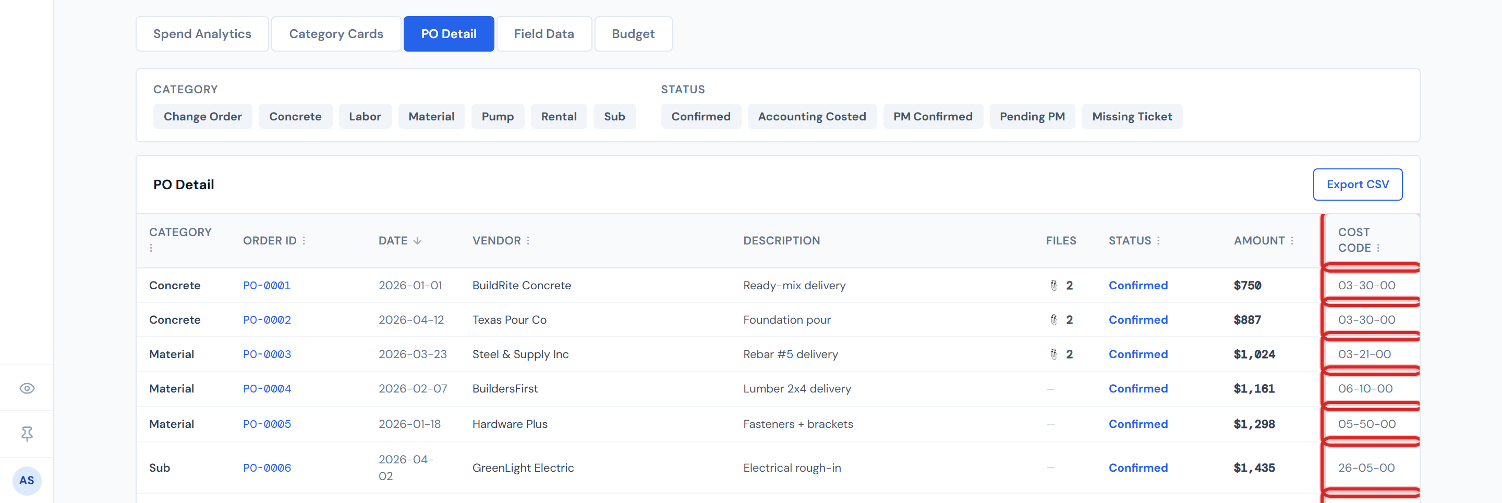Click the pin icon in the sidebar
Image resolution: width=1502 pixels, height=503 pixels.
tap(27, 434)
